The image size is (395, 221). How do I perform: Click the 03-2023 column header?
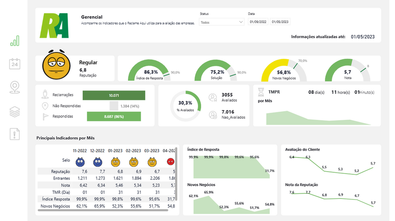tap(152, 151)
